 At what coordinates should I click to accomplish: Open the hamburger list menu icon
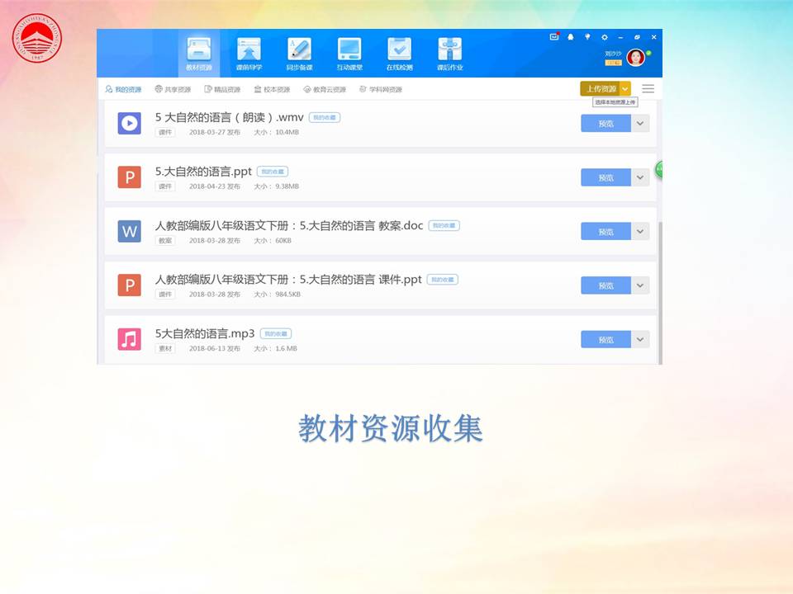pos(648,88)
